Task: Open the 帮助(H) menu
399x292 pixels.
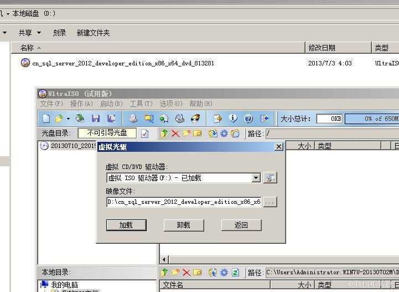Action: tap(201, 104)
